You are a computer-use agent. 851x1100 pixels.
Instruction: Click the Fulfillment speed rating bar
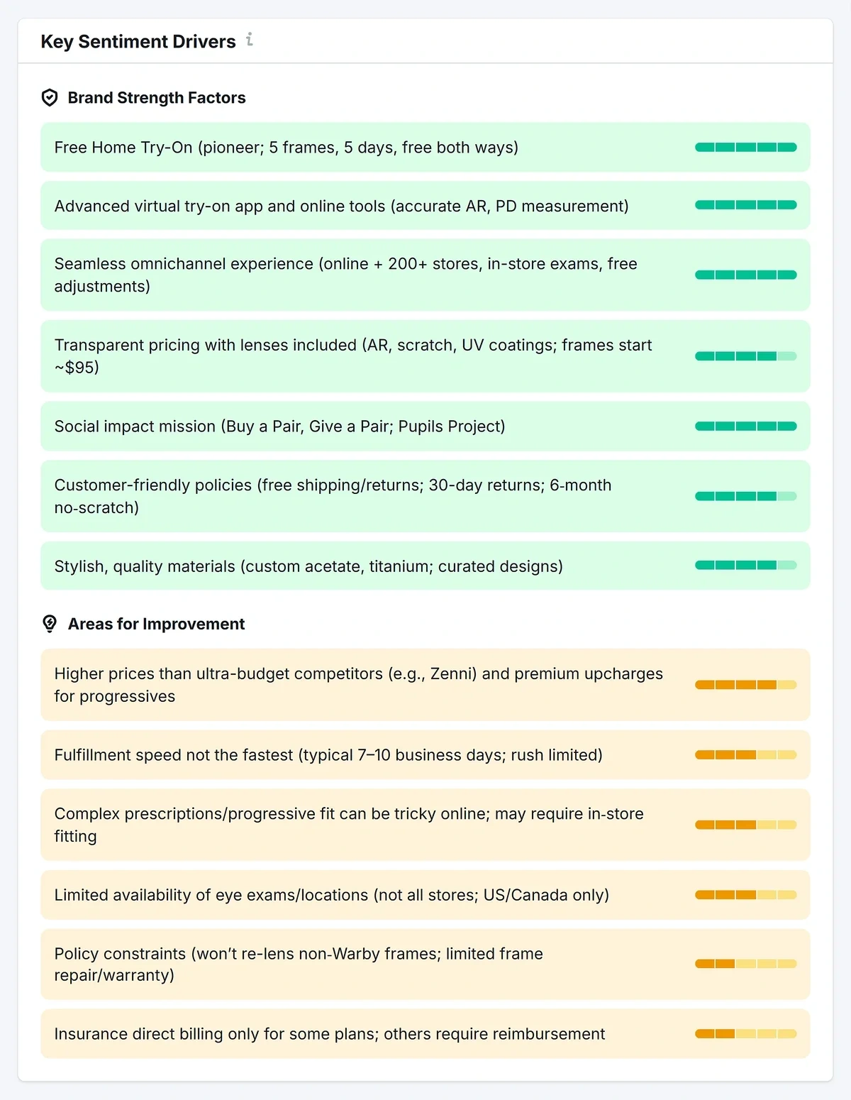[745, 755]
